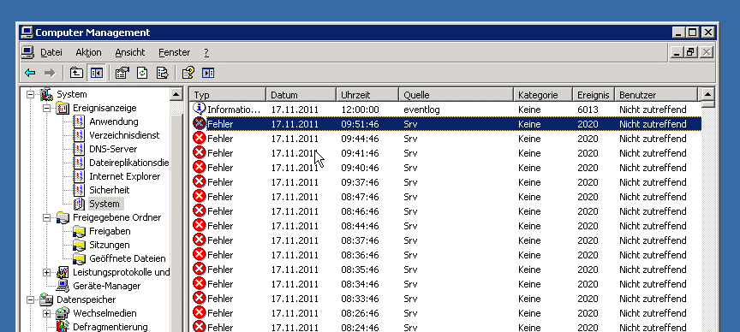Click the Export List toolbar icon

(162, 73)
